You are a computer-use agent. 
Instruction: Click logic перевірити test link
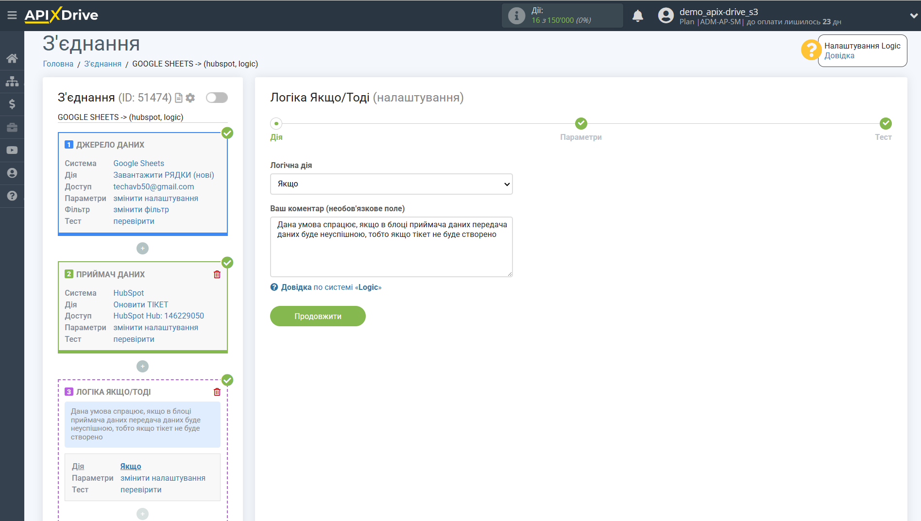pyautogui.click(x=141, y=489)
